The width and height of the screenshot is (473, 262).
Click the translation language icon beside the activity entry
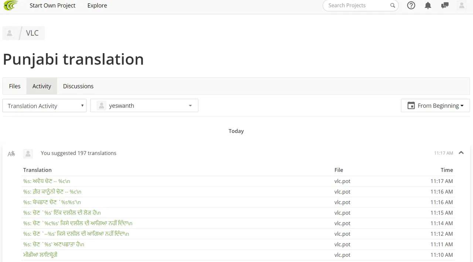(x=11, y=154)
